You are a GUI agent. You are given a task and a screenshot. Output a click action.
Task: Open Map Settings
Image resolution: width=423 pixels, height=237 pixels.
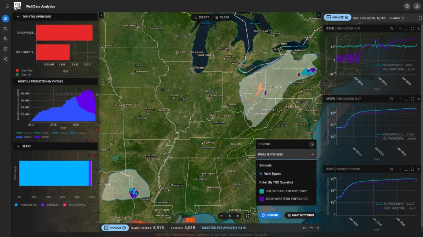pos(301,215)
